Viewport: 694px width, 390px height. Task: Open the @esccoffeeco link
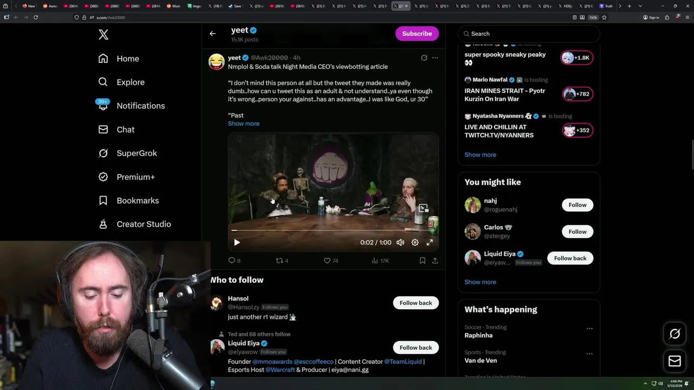313,361
